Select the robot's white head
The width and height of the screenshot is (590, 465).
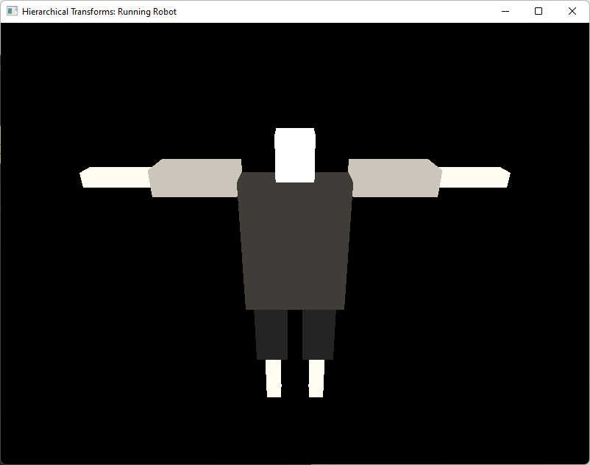click(294, 151)
